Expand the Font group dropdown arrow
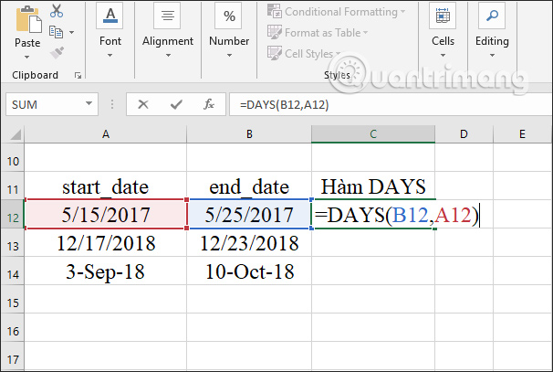Viewport: 553px width, 372px height. (x=110, y=56)
